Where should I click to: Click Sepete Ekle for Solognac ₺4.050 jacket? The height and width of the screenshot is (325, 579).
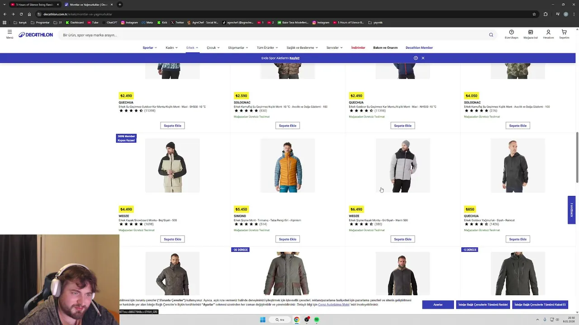click(x=518, y=125)
